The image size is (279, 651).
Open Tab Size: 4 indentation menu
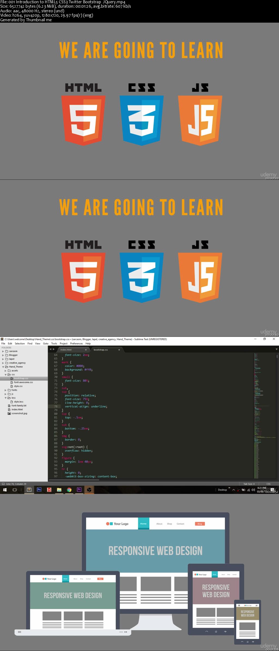249,484
